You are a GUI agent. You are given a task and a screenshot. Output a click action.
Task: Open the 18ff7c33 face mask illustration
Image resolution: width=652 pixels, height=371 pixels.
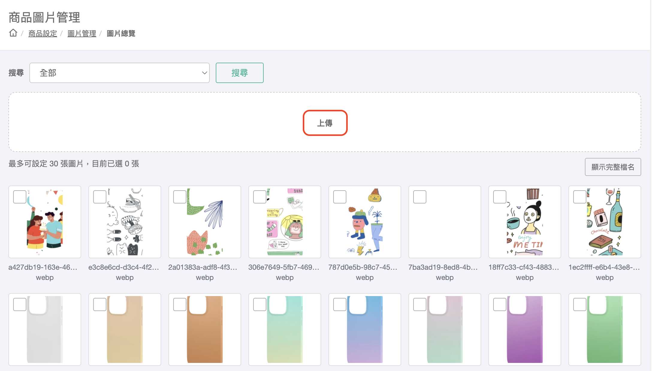point(525,222)
